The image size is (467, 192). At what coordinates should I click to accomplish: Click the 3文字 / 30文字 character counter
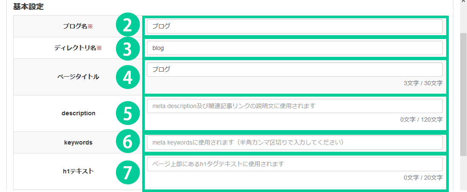(x=423, y=83)
